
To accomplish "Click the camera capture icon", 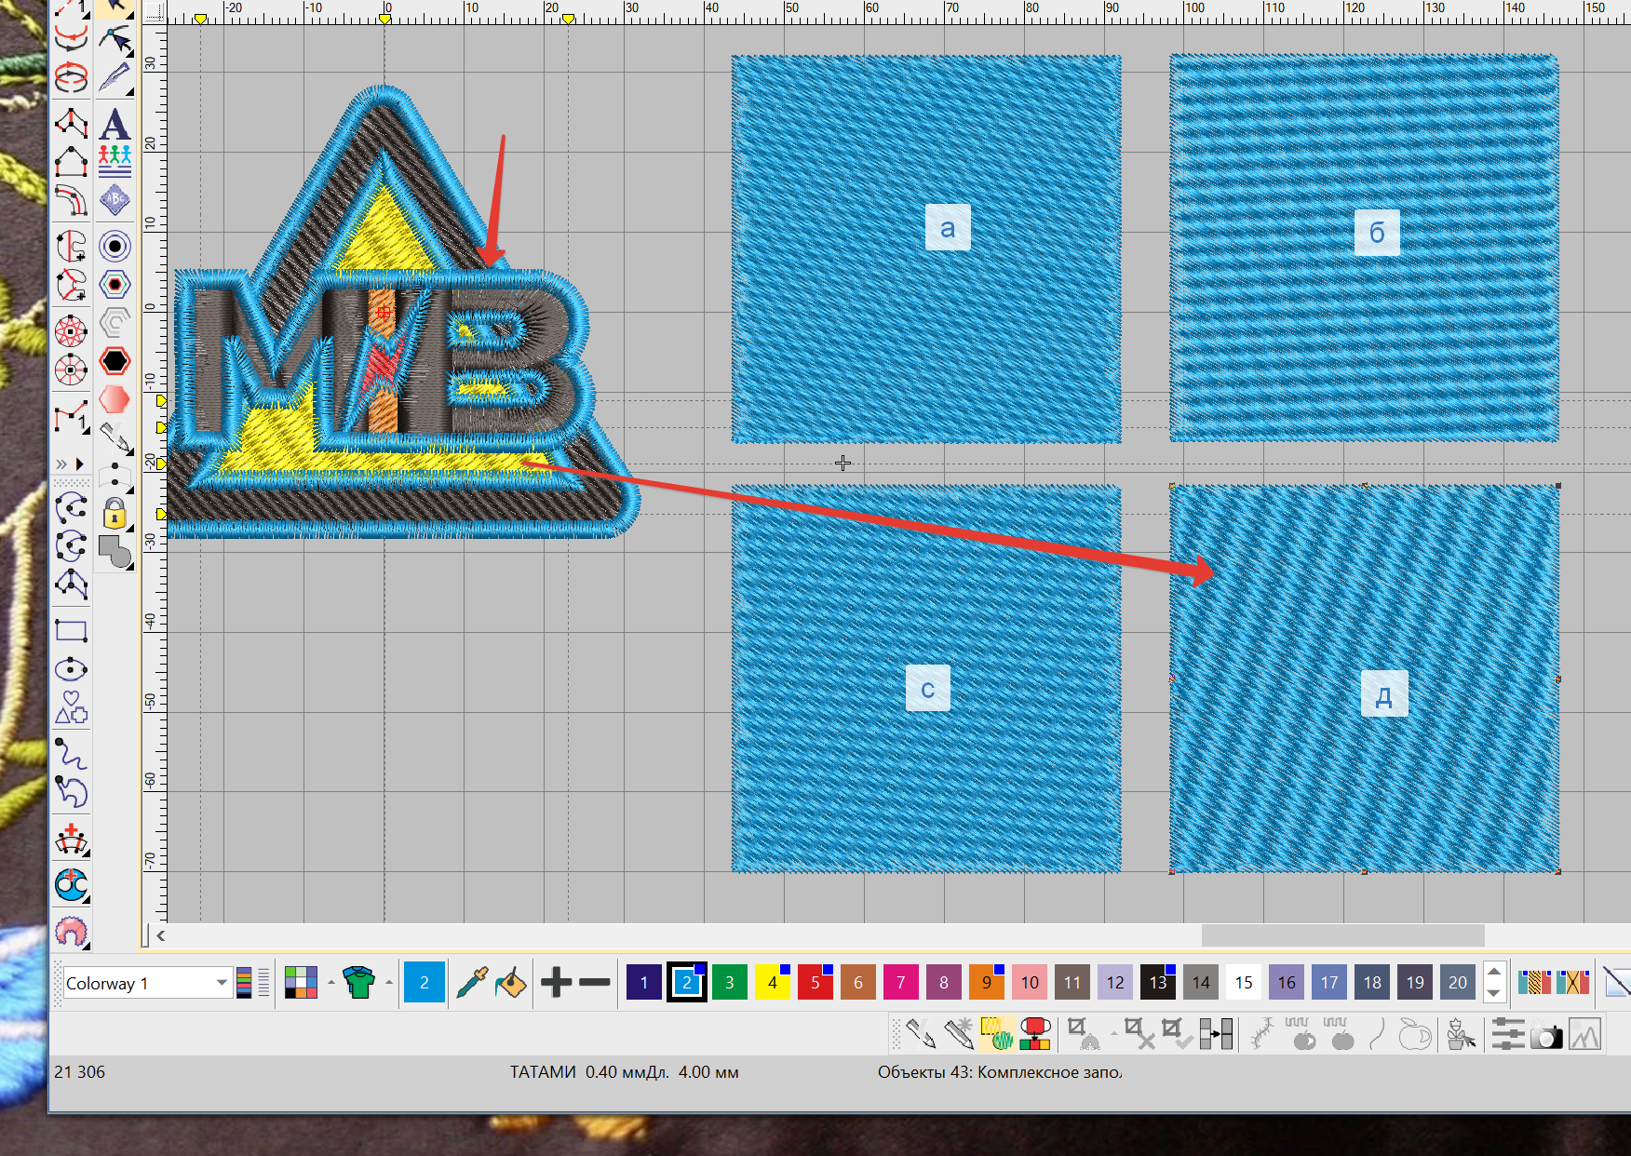I will 1546,1035.
